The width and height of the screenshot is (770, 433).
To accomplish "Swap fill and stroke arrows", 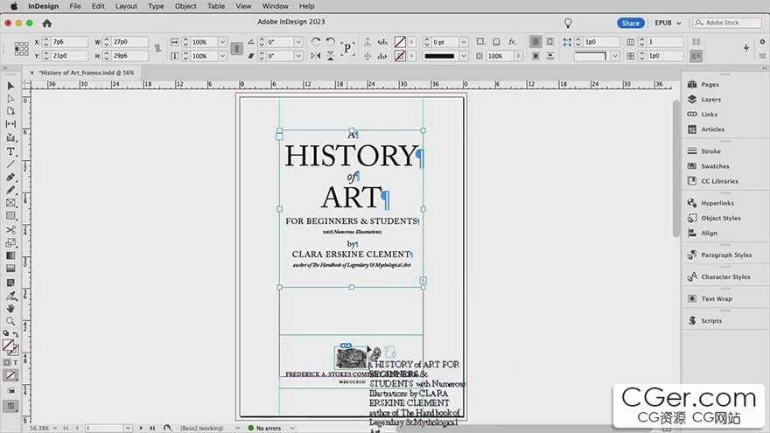I will click(x=15, y=334).
